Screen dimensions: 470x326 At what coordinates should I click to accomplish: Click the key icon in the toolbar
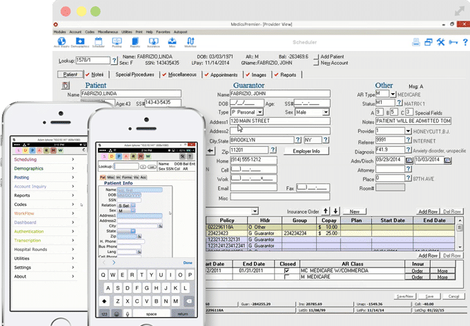(453, 42)
